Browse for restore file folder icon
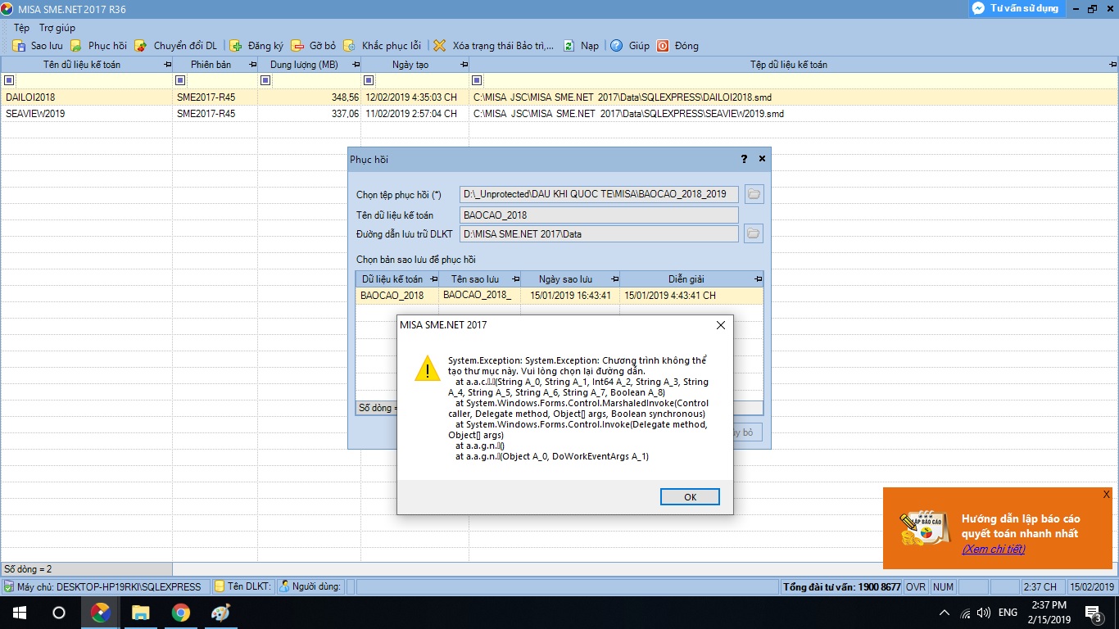Screen dimensions: 1119x629 (754, 194)
